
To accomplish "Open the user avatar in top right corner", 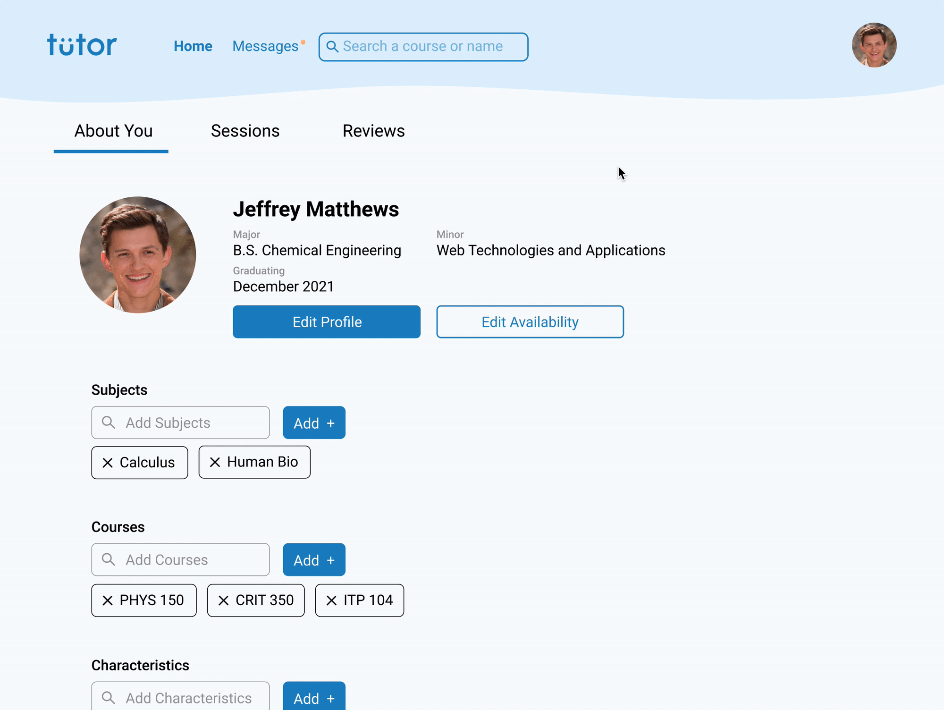I will pos(874,45).
